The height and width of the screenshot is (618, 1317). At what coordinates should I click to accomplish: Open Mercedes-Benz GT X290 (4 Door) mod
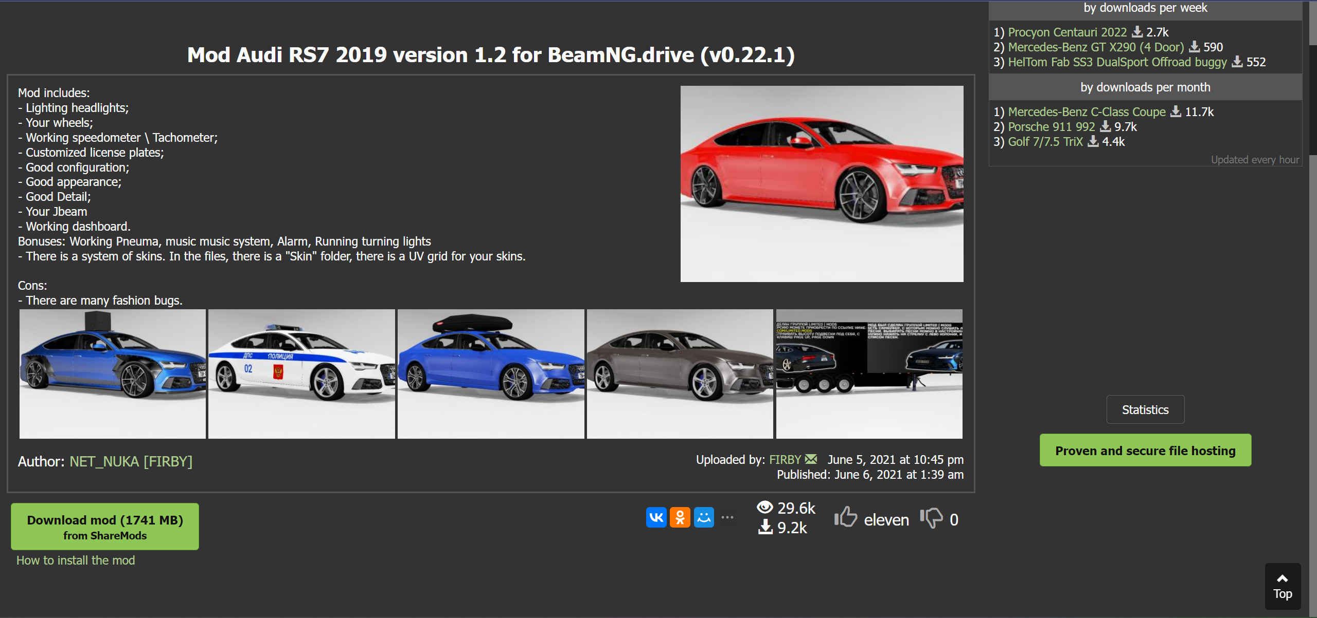tap(1096, 47)
